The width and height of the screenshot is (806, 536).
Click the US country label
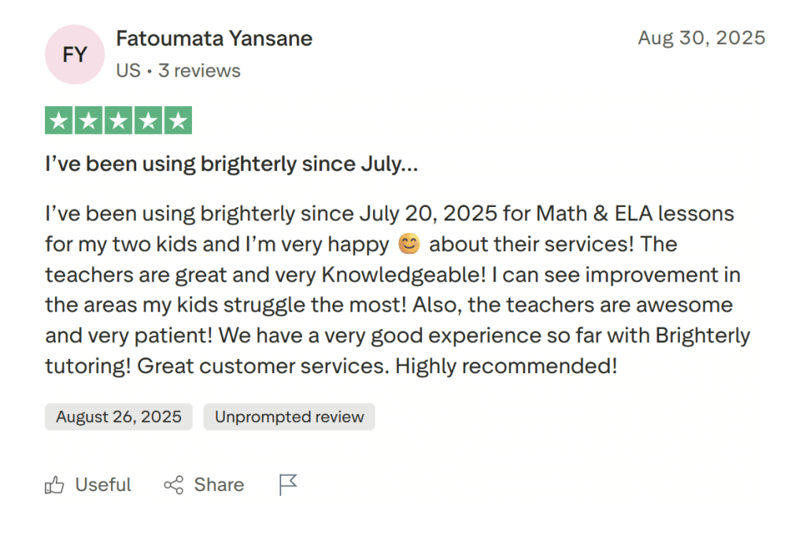click(128, 71)
